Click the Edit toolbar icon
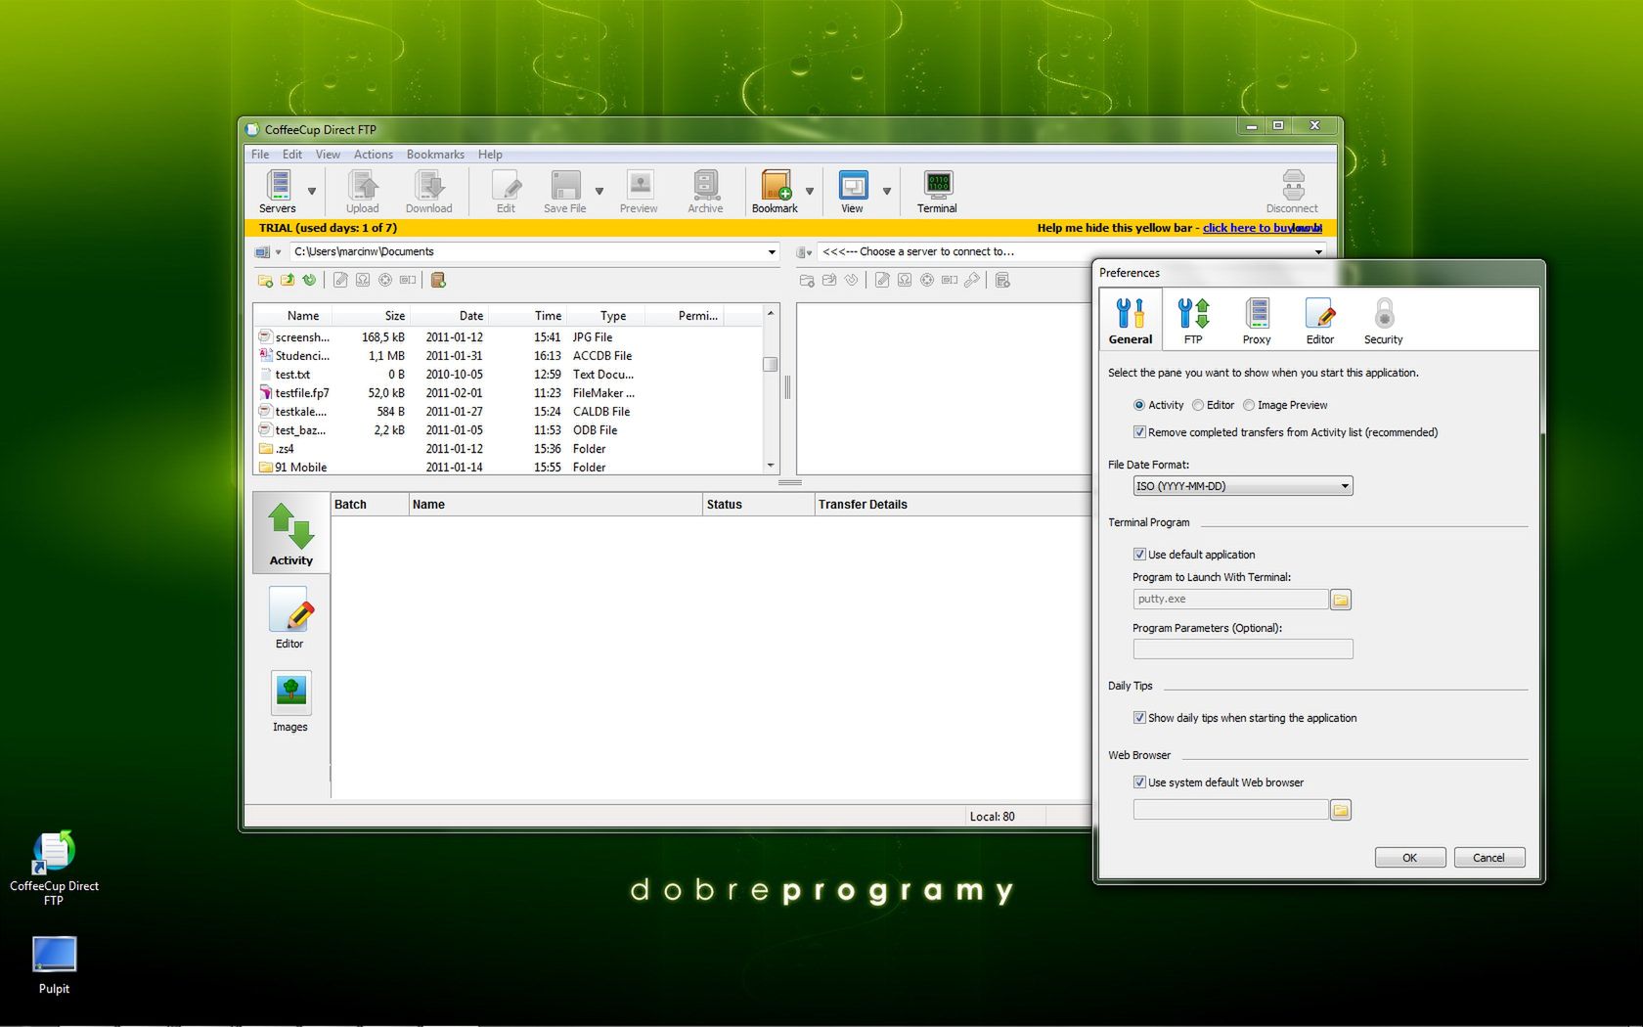 (506, 191)
